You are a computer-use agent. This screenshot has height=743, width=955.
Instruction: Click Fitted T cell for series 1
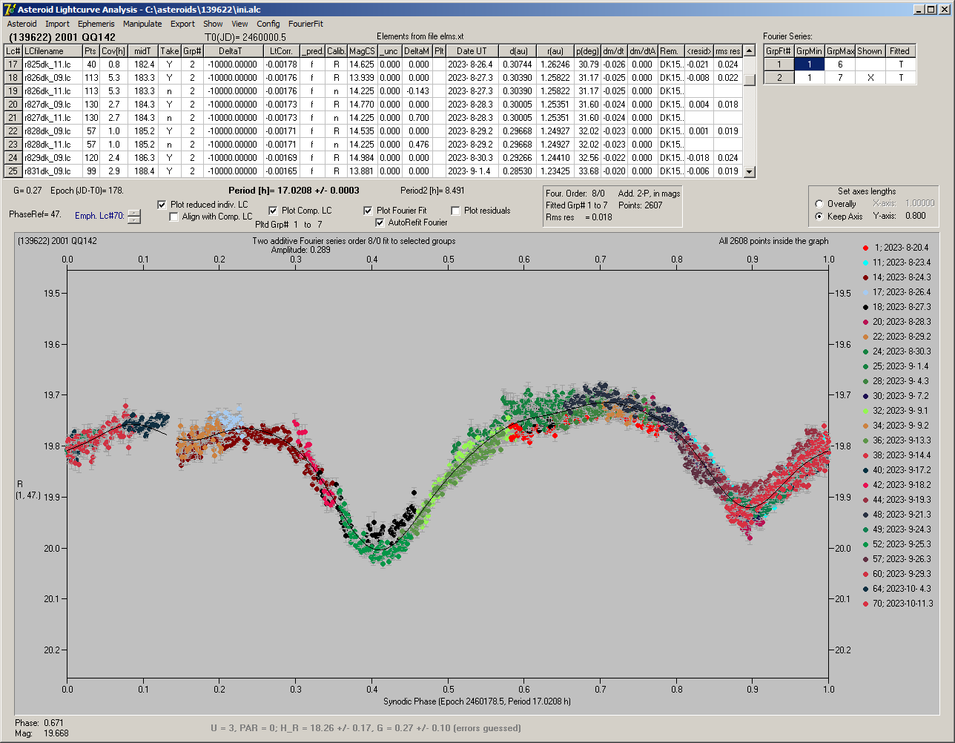(900, 65)
